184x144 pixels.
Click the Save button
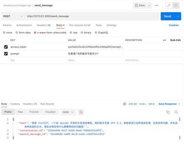tap(140, 6)
